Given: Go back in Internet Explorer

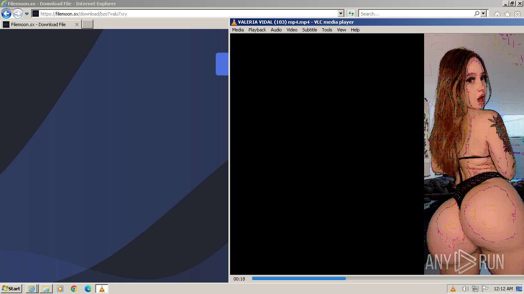Looking at the screenshot, I should coord(6,14).
